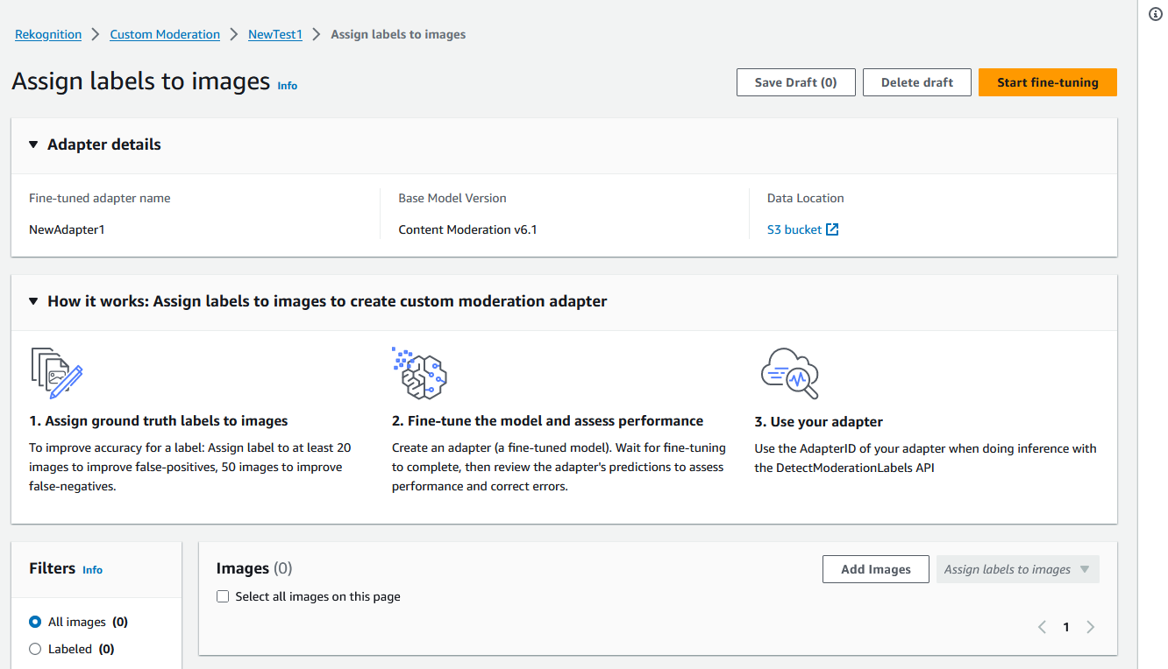
Task: Open the Info link beside Assign labels heading
Action: click(x=287, y=87)
